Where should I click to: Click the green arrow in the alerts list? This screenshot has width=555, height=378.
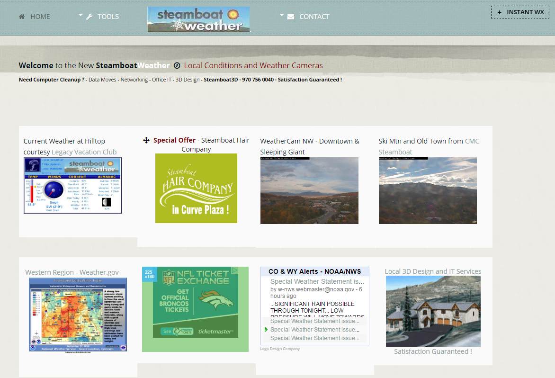pos(266,329)
